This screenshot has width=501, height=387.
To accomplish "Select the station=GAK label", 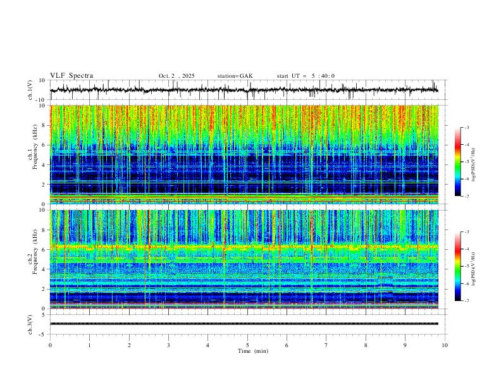I will tap(235, 76).
